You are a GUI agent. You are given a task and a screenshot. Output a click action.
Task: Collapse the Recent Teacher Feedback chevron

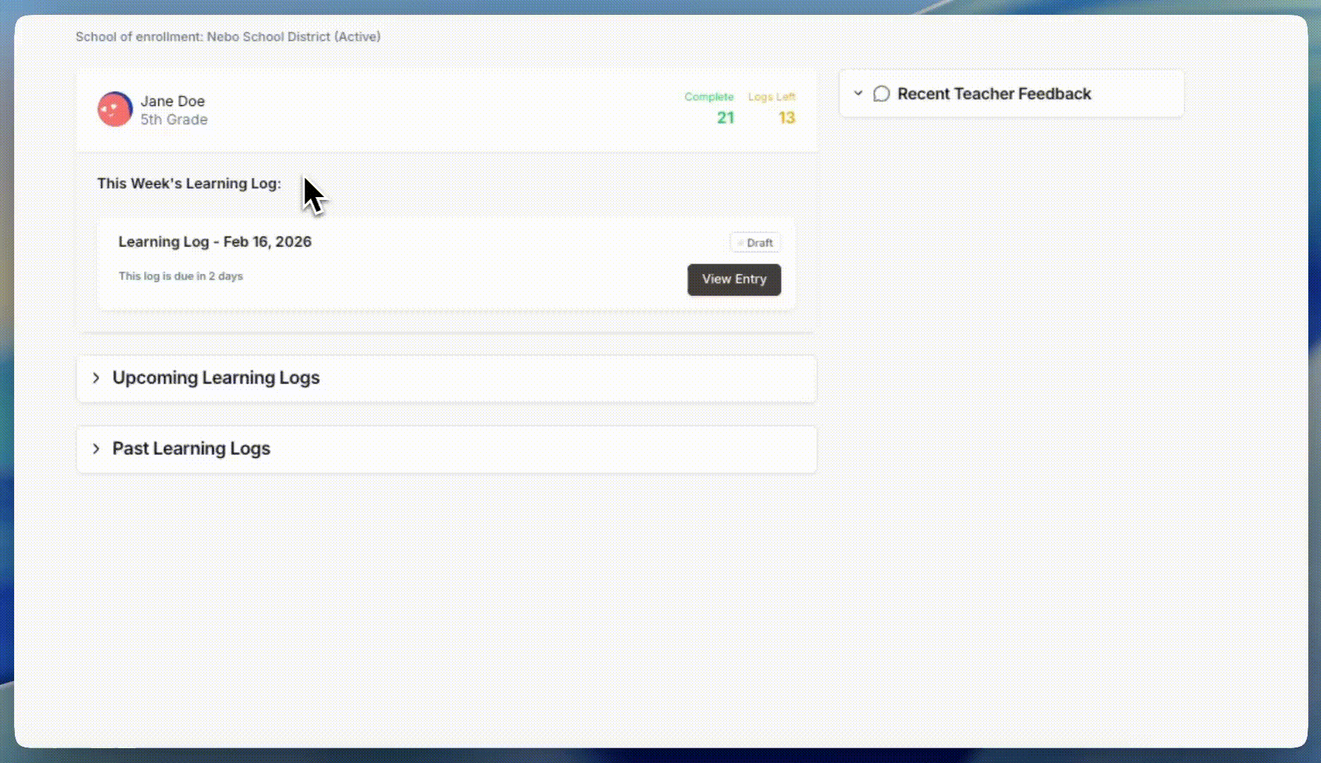point(858,93)
